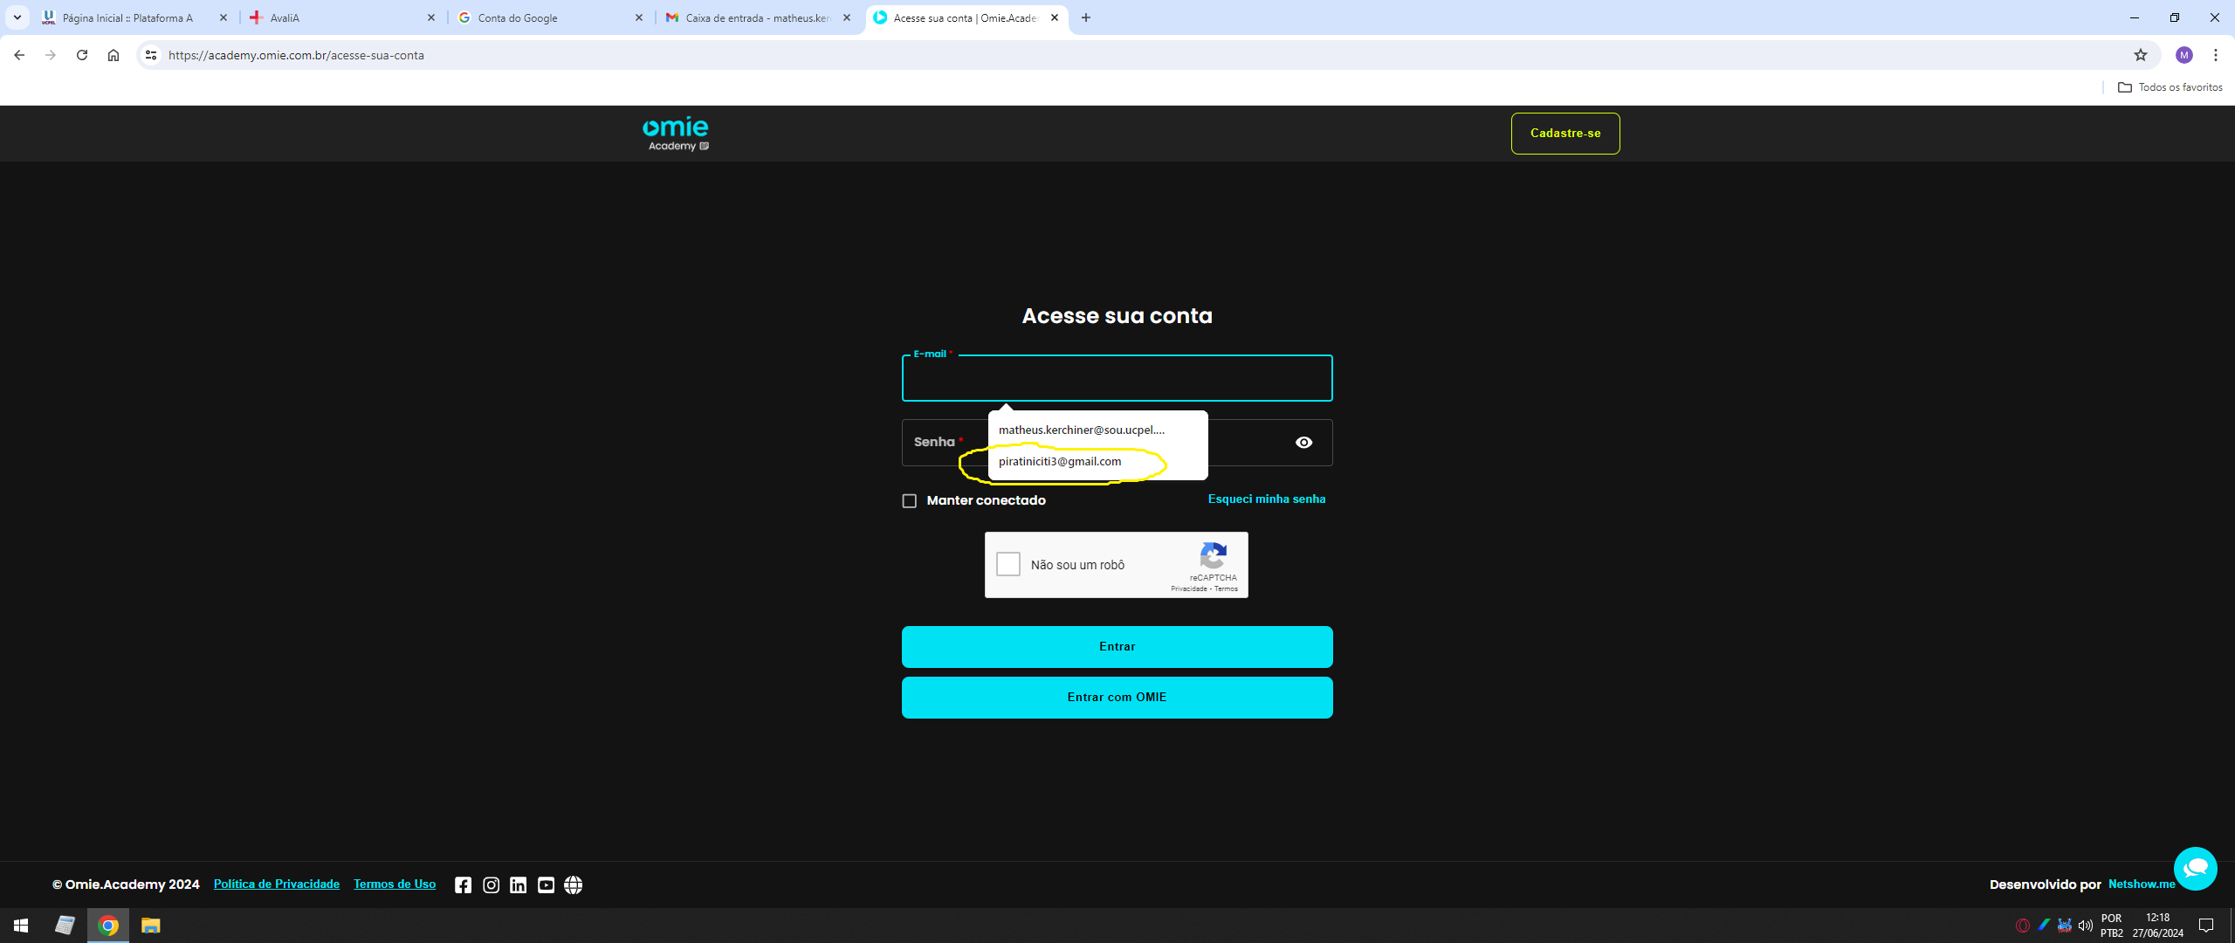
Task: Open the Facebook icon in footer
Action: pos(463,884)
